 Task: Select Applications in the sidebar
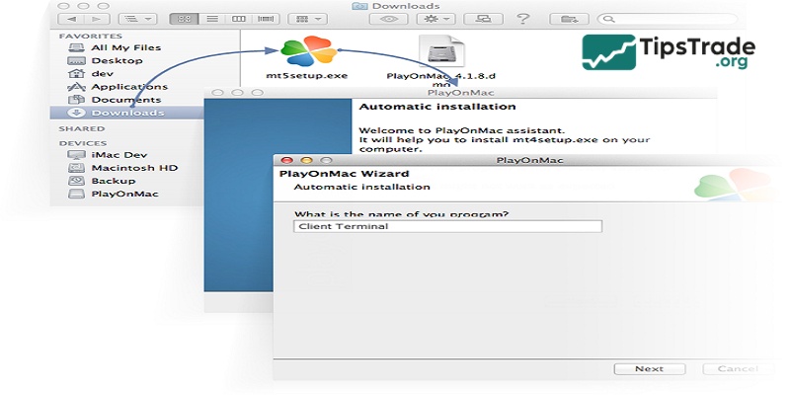tap(126, 87)
